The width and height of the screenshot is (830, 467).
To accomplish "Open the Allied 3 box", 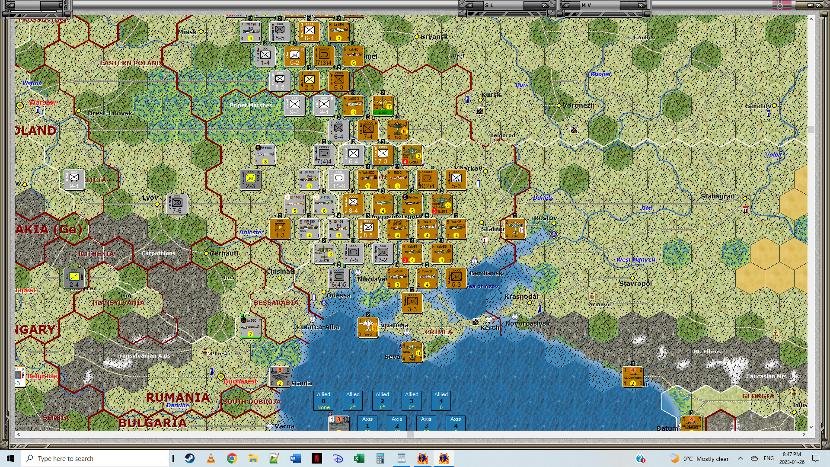I will [x=412, y=401].
